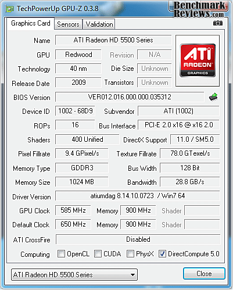Click the camera screenshot icon
This screenshot has height=290, width=233.
[x=218, y=23]
